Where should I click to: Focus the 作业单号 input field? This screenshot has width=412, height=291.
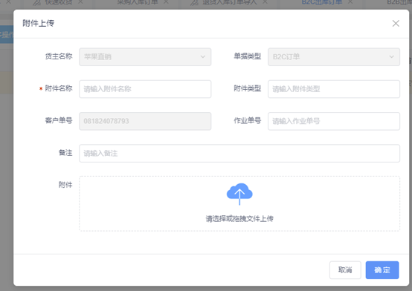[x=334, y=121]
